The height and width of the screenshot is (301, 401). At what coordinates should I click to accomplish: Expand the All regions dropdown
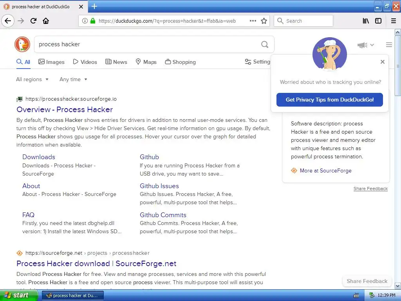pos(32,79)
